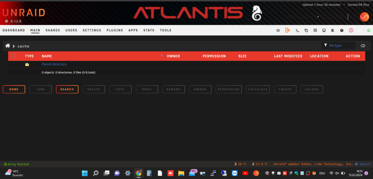This screenshot has height=179, width=373.
Task: Click the monitor info icon in toolbar
Action: click(x=324, y=30)
